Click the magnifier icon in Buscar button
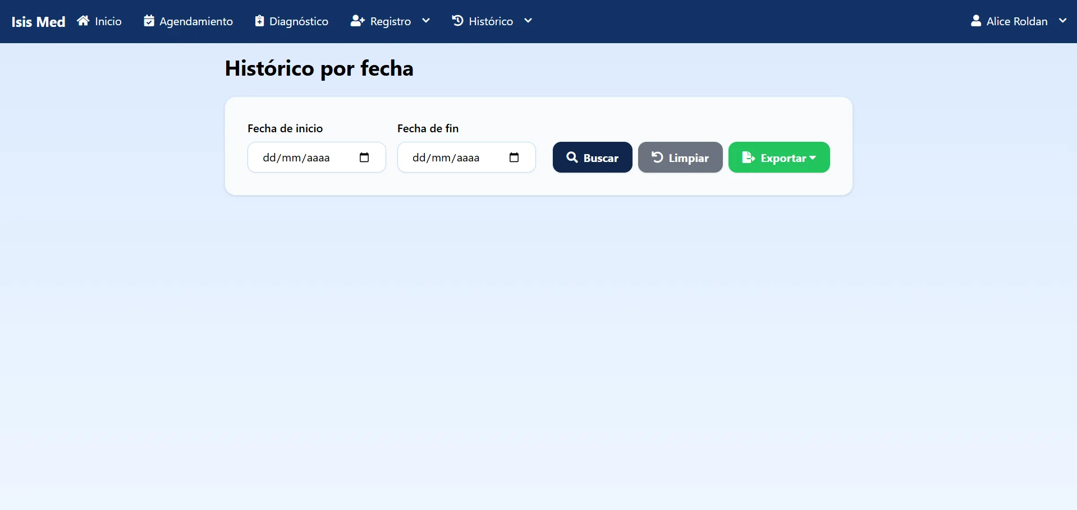 click(572, 157)
